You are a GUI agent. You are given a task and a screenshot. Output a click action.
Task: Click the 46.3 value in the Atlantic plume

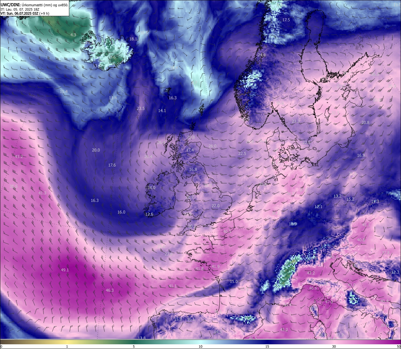point(110,290)
